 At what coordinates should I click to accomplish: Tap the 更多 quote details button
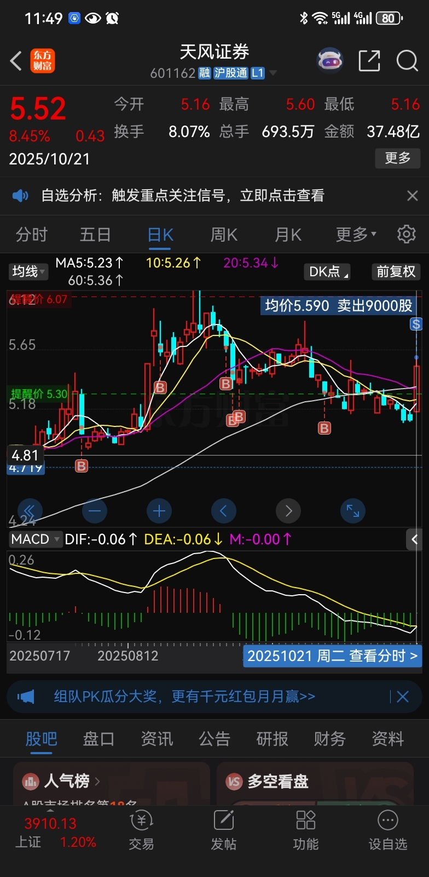pyautogui.click(x=397, y=158)
